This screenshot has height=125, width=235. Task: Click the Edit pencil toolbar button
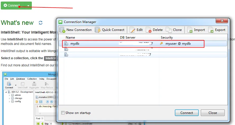coord(136,30)
